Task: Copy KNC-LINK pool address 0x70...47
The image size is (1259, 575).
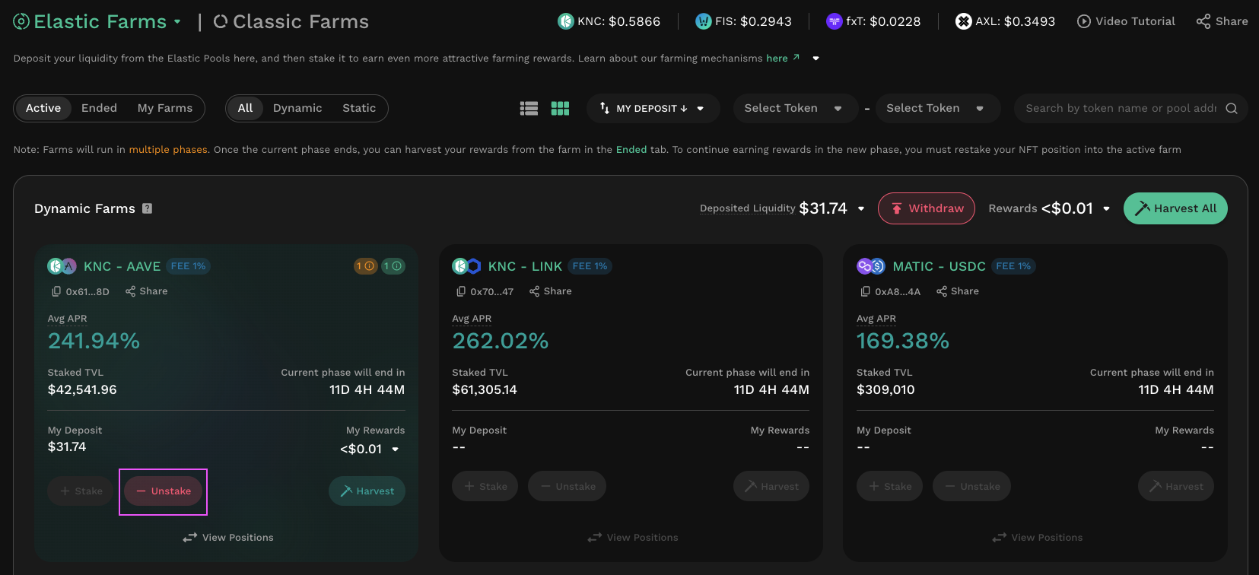Action: tap(461, 291)
